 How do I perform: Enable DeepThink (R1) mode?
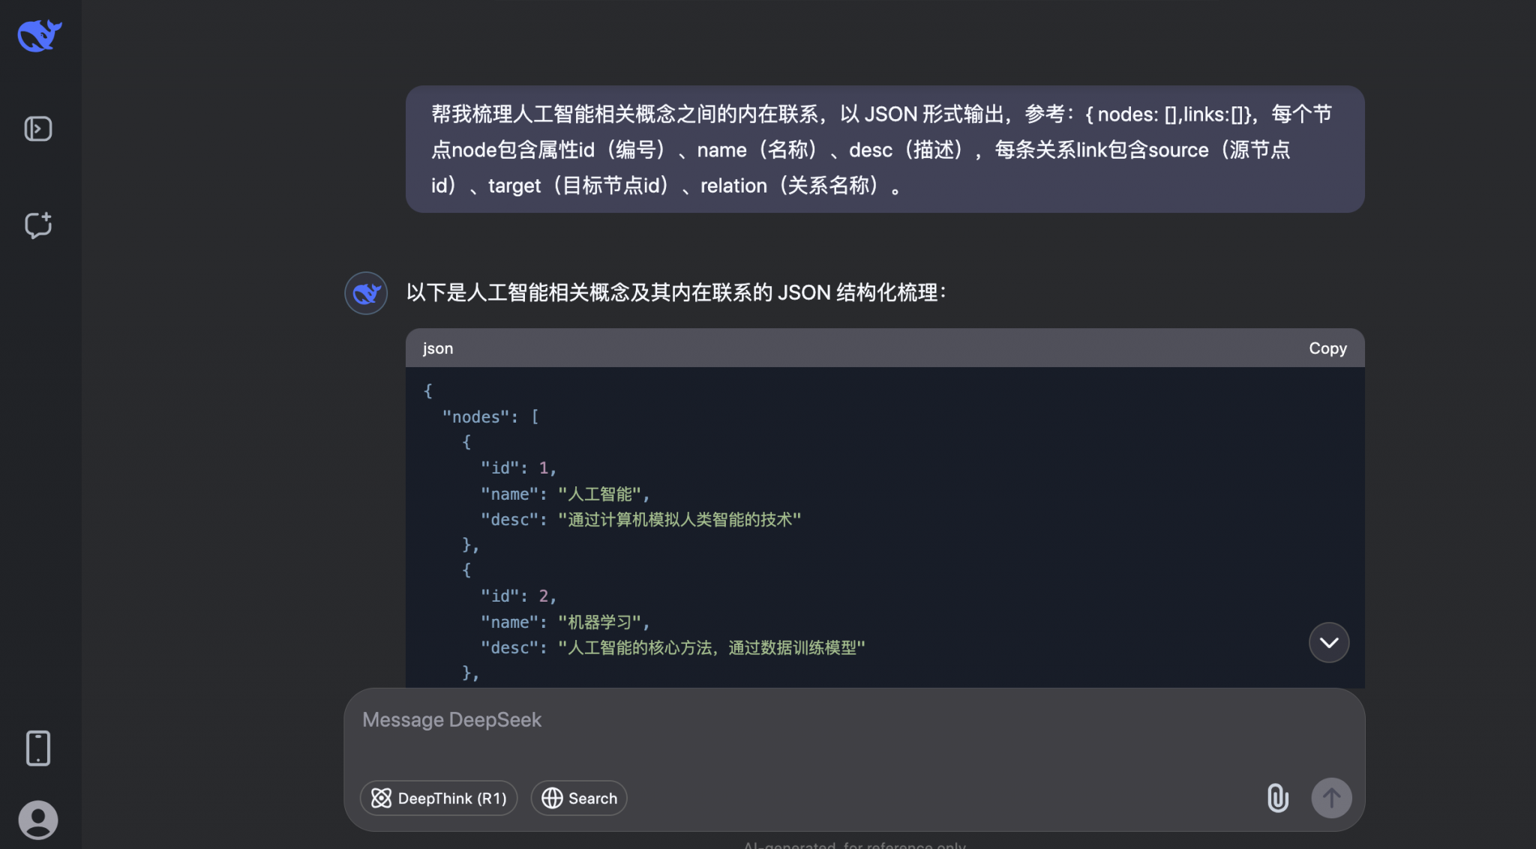tap(438, 798)
